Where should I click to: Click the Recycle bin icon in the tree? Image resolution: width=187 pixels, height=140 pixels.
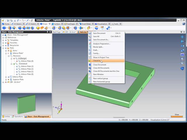click(8, 45)
